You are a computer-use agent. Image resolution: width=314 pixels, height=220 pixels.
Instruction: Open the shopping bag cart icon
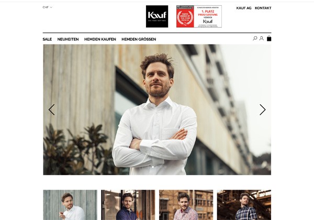269,38
